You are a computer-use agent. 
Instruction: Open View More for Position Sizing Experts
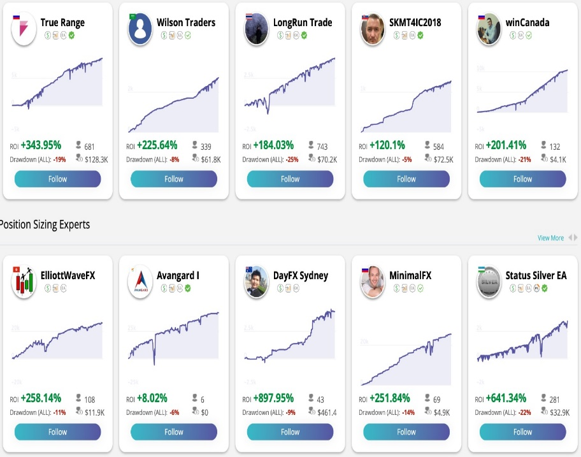click(550, 238)
